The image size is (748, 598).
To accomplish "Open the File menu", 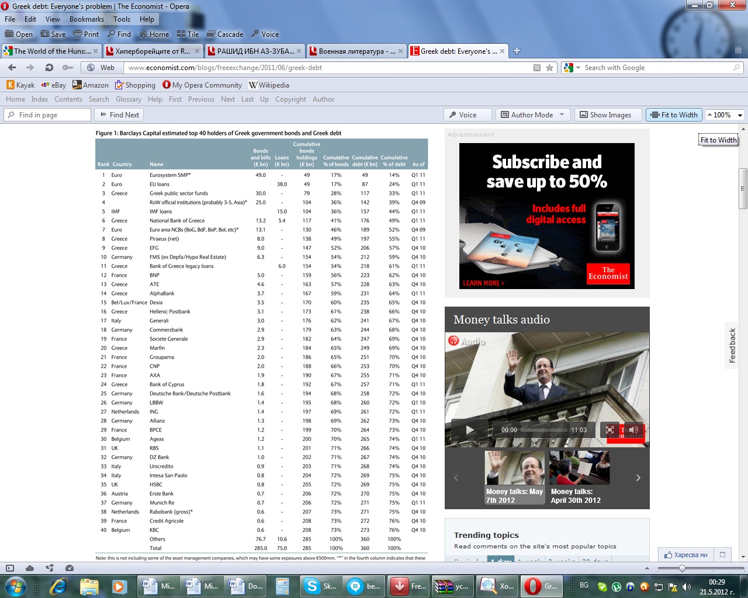I will pos(10,19).
